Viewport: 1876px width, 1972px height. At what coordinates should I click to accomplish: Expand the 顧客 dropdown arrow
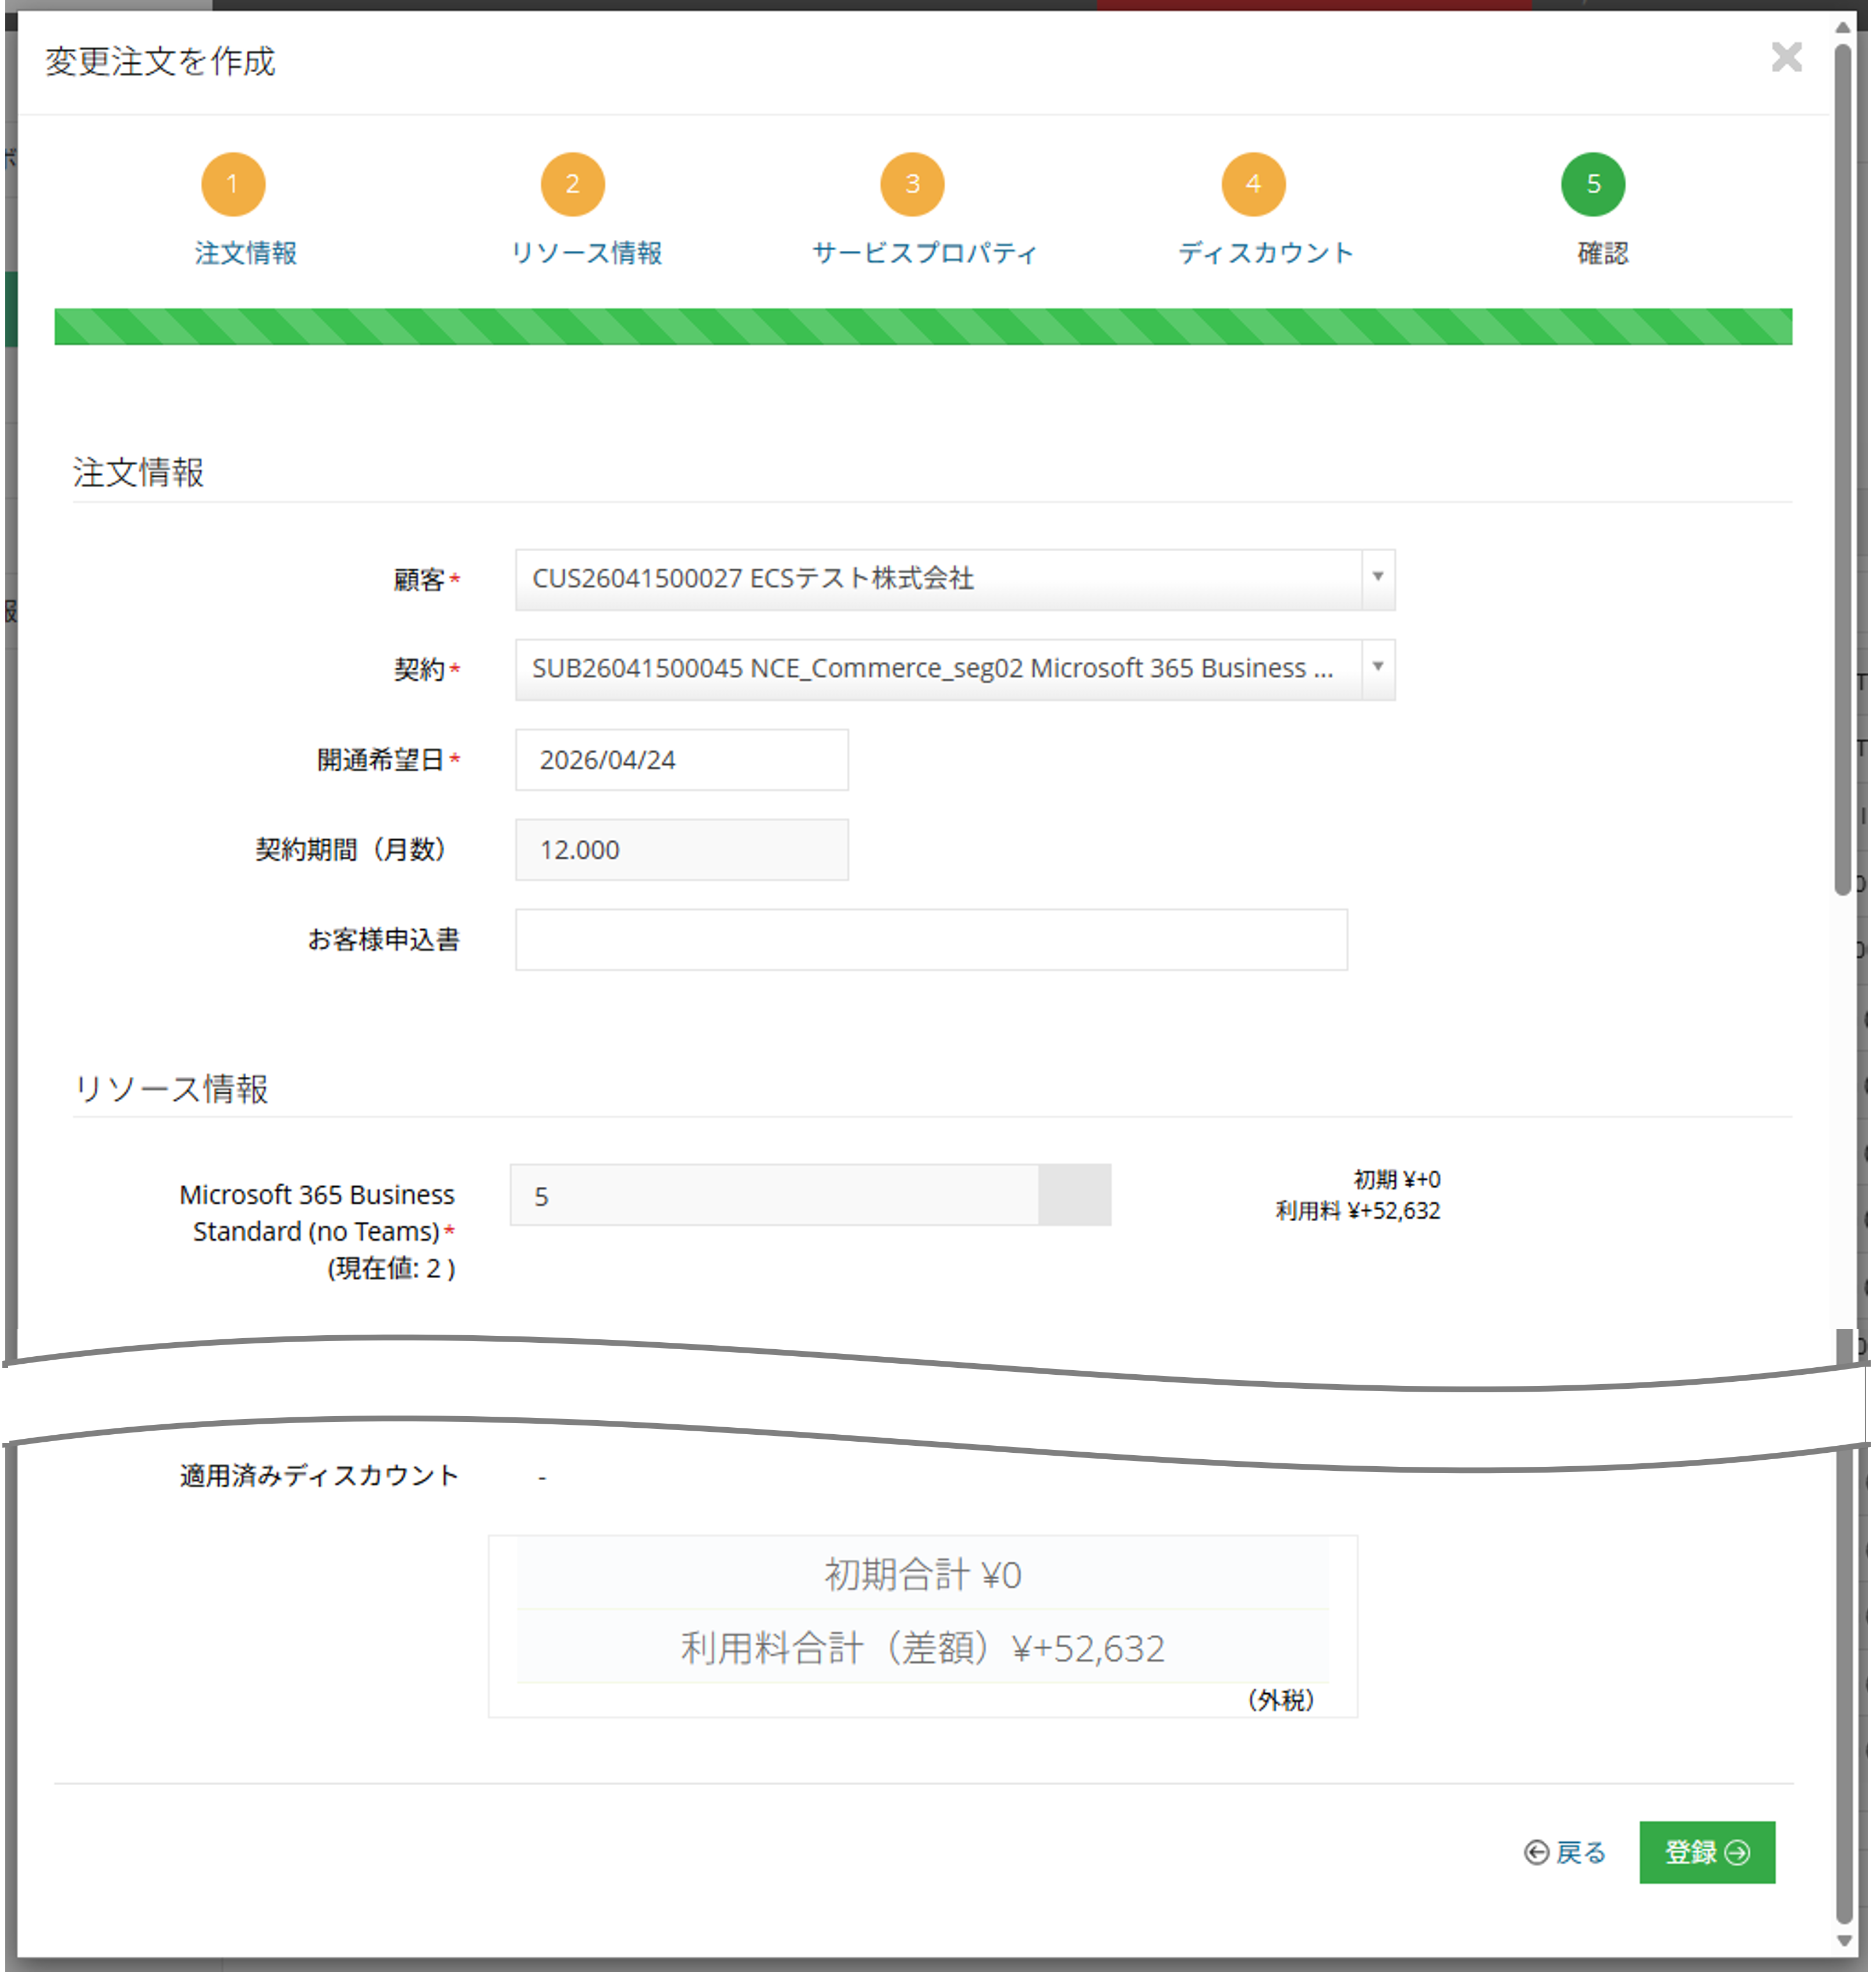click(1378, 579)
